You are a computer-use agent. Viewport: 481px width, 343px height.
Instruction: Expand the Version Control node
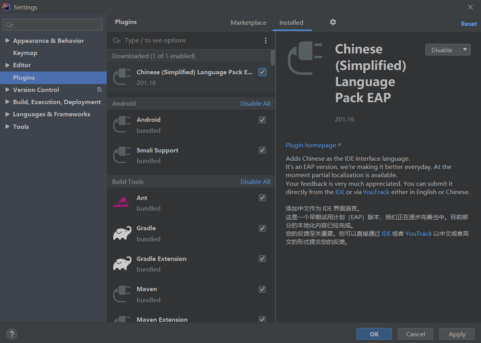[7, 90]
